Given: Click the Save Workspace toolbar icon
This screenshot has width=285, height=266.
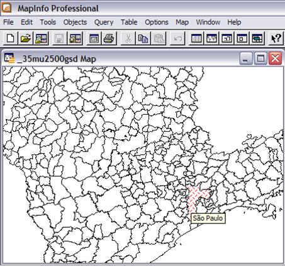Looking at the screenshot, I should pyautogui.click(x=75, y=38).
